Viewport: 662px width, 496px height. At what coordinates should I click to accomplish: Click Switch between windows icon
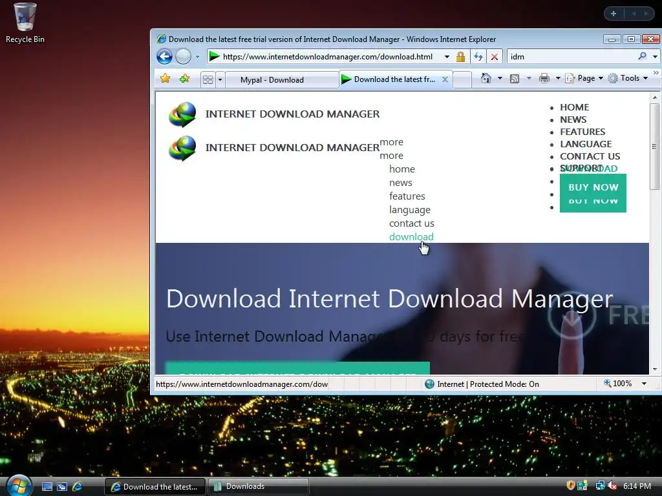point(62,487)
